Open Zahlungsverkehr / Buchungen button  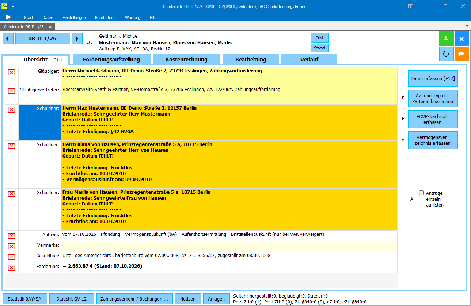134,299
